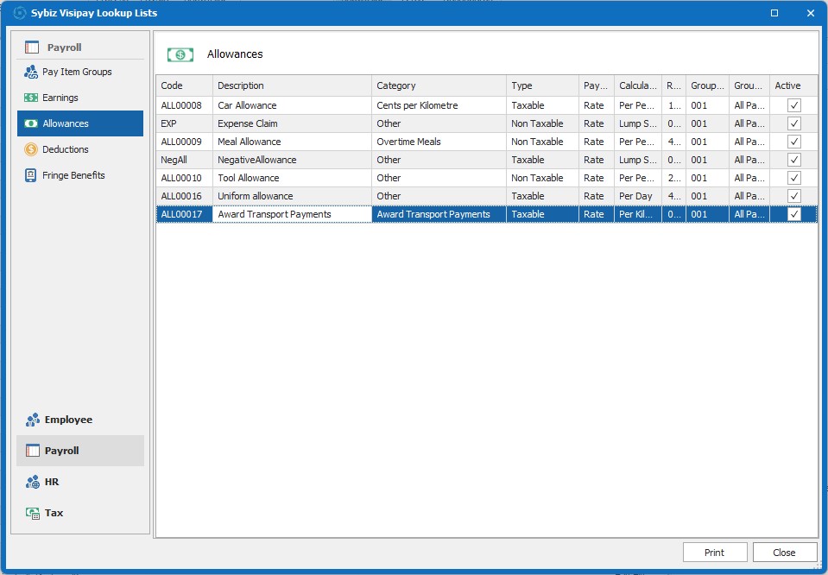Image resolution: width=828 pixels, height=575 pixels.
Task: Toggle Active checkbox for NegativeAllowance
Action: [793, 160]
